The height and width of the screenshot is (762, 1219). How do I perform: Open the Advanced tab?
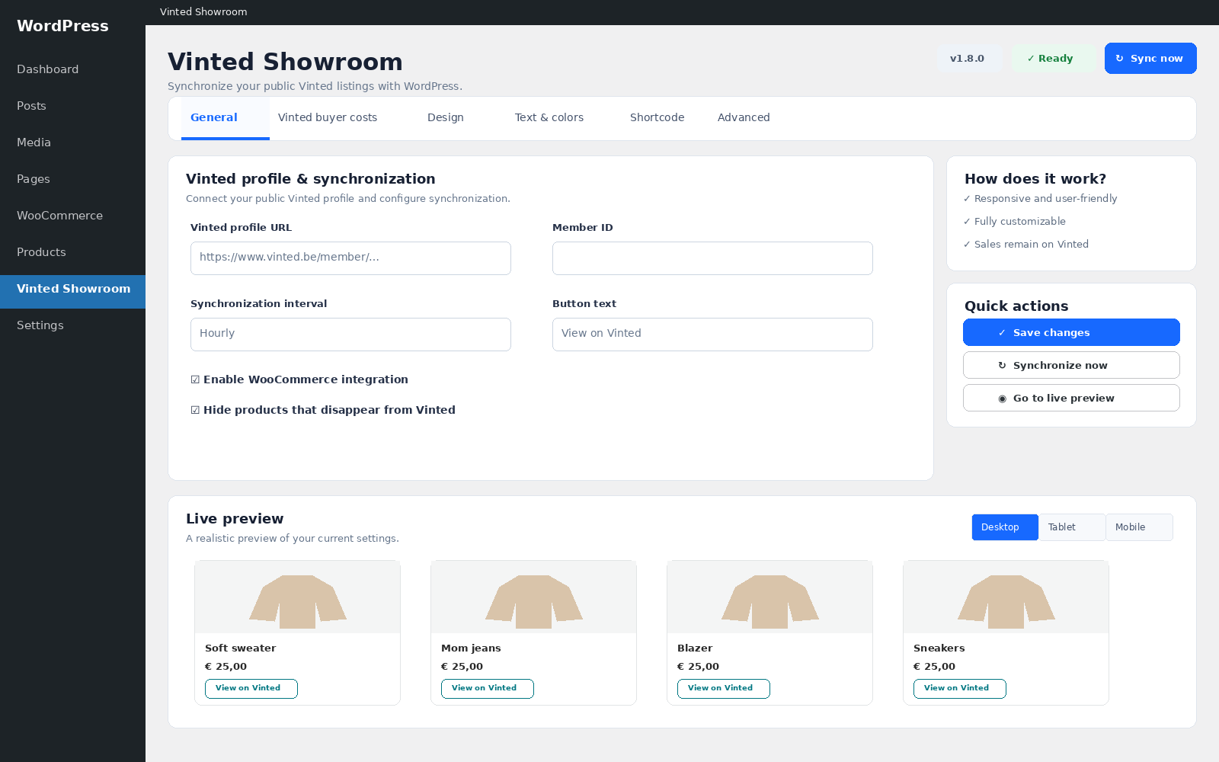[x=744, y=118]
